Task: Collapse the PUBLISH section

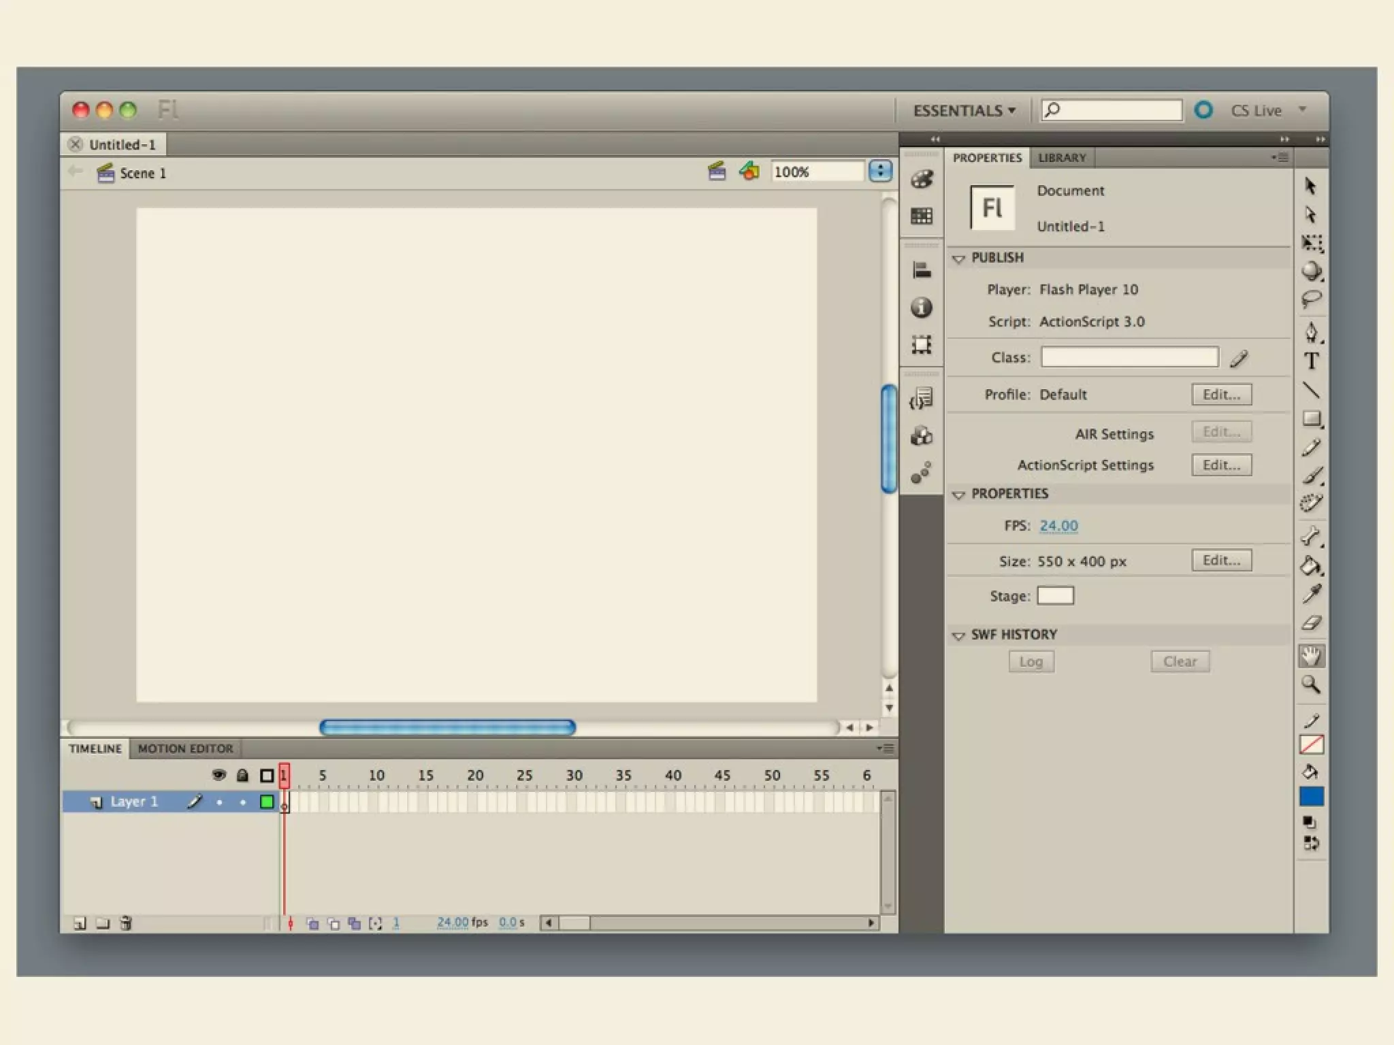Action: coord(958,259)
